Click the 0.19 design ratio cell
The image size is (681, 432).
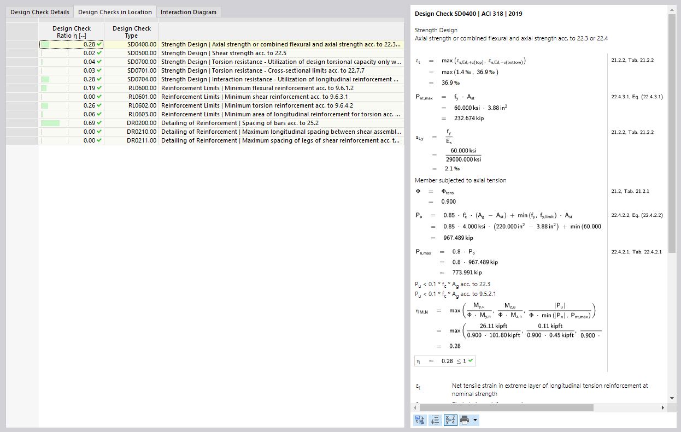click(72, 88)
